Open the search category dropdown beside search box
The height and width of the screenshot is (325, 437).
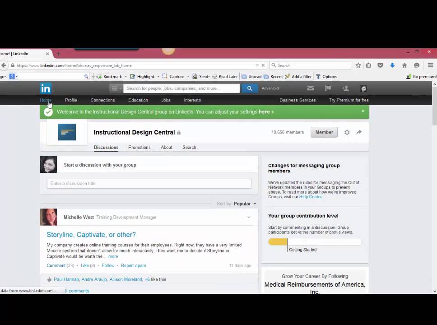click(116, 88)
